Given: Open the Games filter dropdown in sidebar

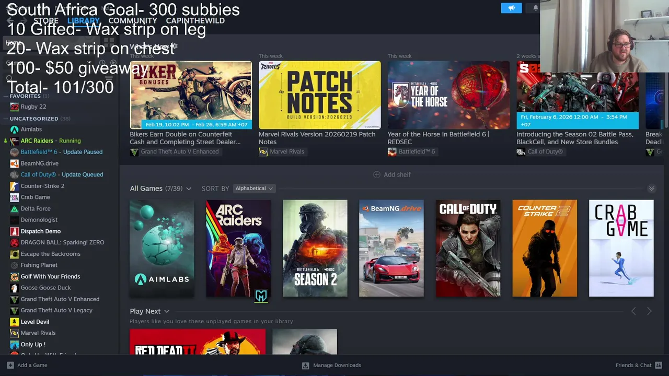Looking at the screenshot, I should pos(50,63).
